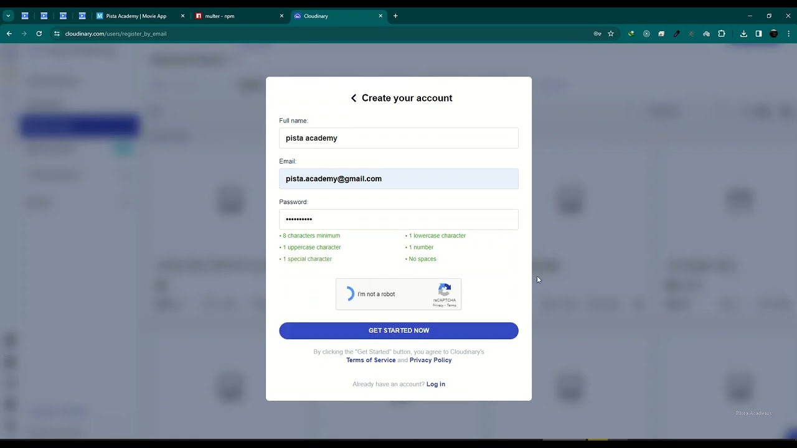Expand the tab search dropdown arrow

pyautogui.click(x=8, y=16)
